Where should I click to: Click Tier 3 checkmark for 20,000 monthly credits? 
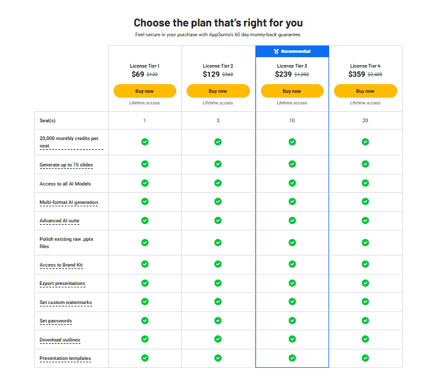[x=292, y=142]
